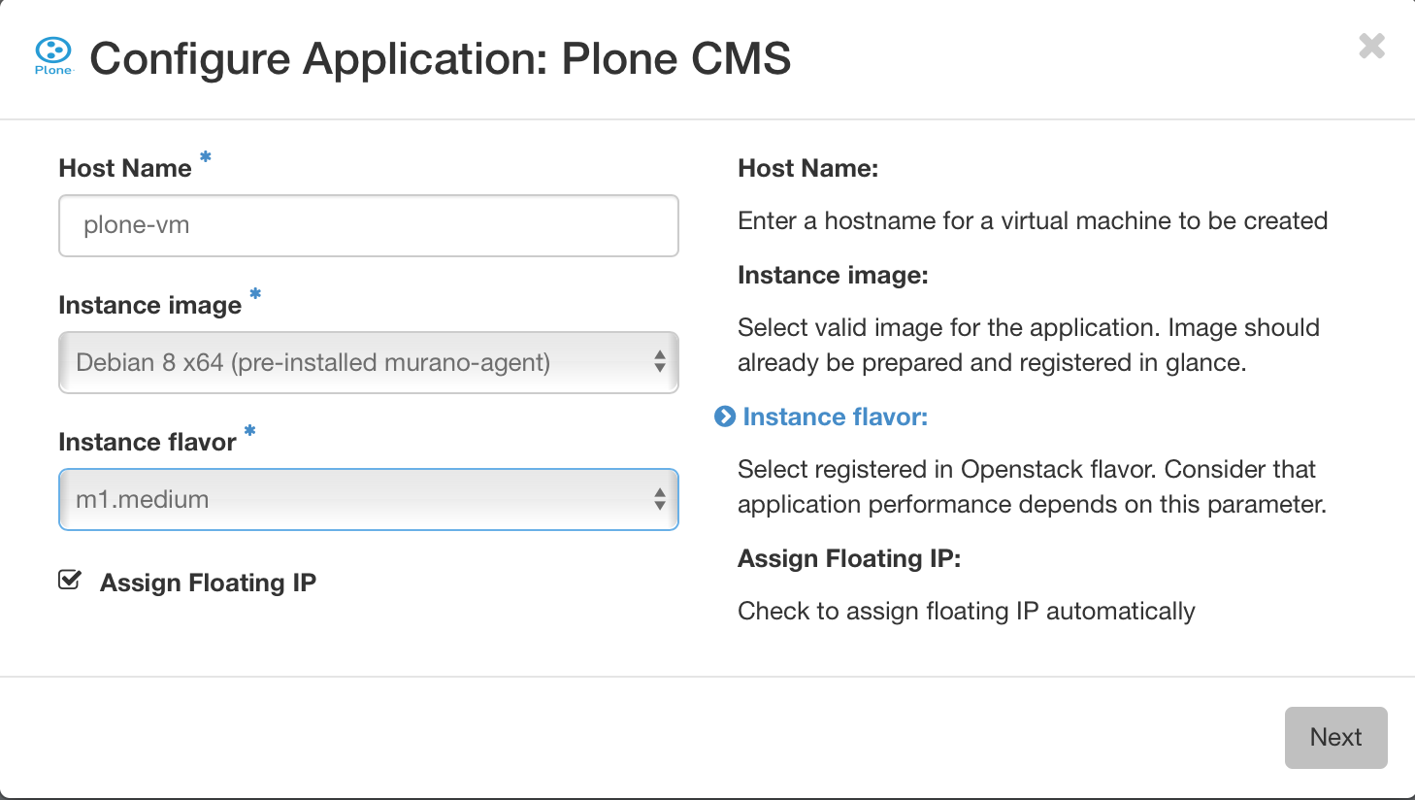Open the Instance flavor m1.medium dropdown
This screenshot has width=1415, height=800.
tap(369, 499)
